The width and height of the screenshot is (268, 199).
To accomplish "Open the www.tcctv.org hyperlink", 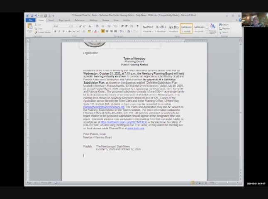I will [136, 129].
